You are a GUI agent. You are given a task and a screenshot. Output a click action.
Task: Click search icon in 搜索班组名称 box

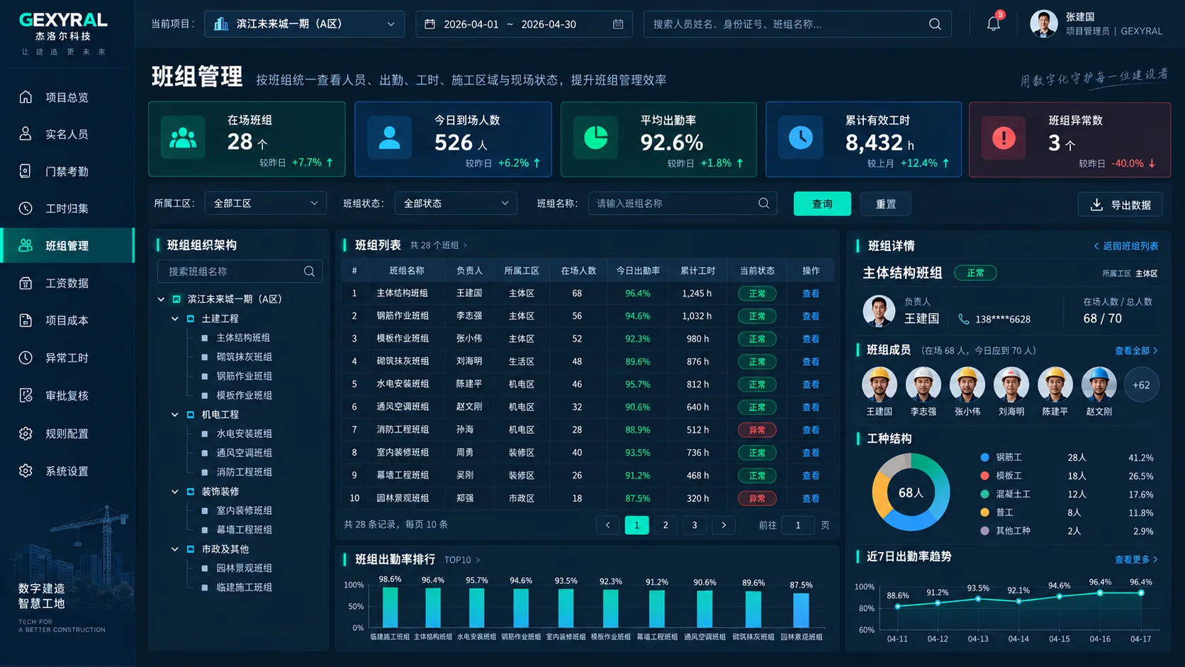pyautogui.click(x=309, y=271)
